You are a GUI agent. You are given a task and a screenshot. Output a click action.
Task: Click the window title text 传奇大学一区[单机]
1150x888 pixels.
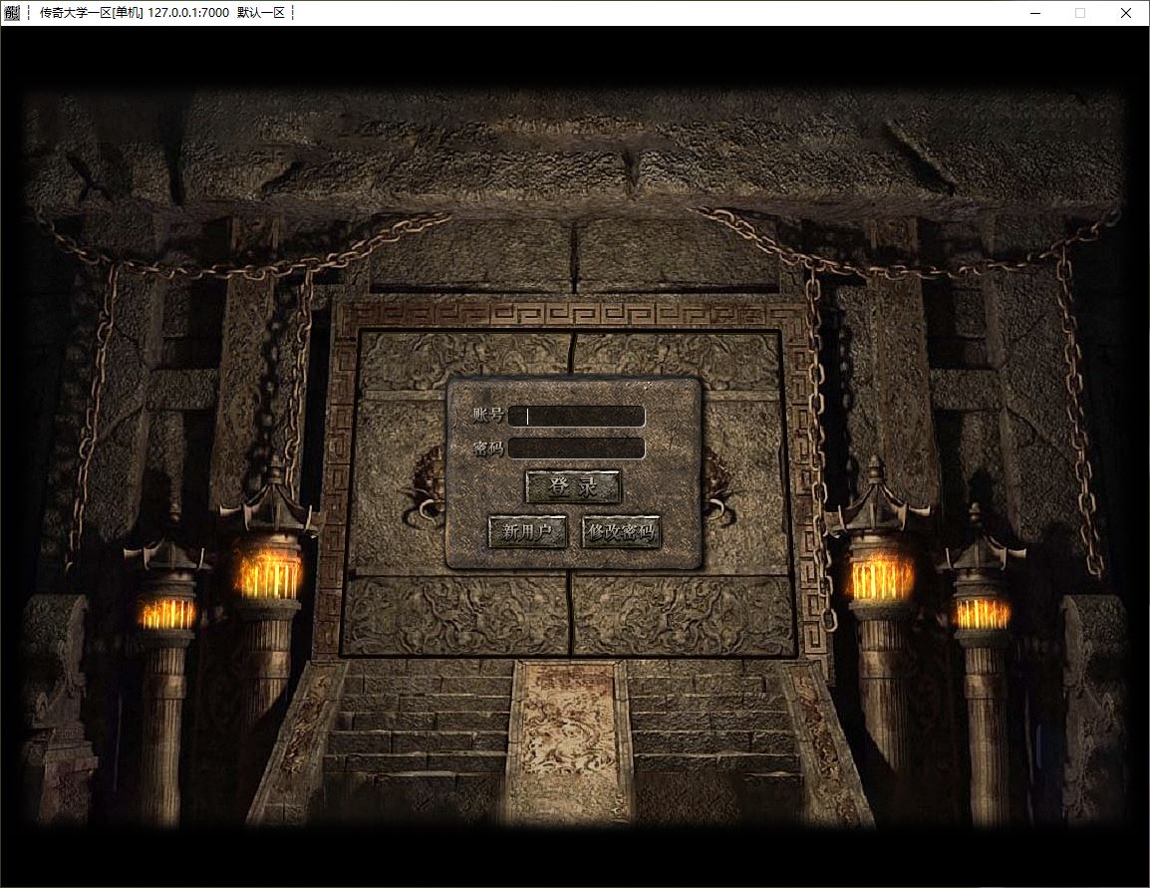[x=91, y=13]
